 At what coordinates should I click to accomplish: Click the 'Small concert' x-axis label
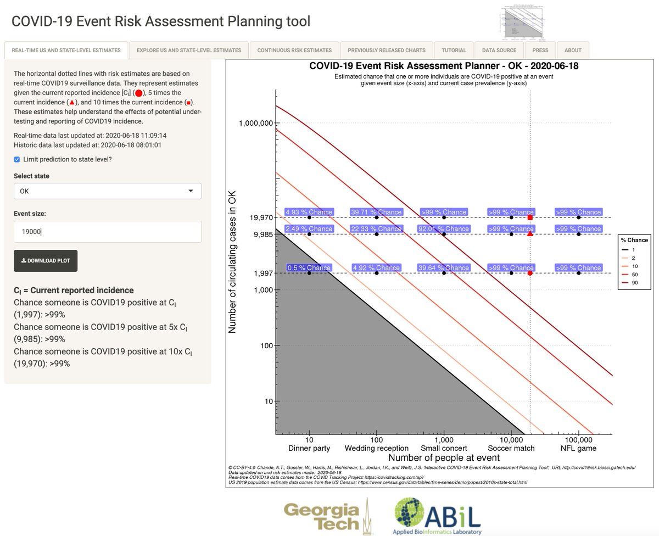pos(444,448)
